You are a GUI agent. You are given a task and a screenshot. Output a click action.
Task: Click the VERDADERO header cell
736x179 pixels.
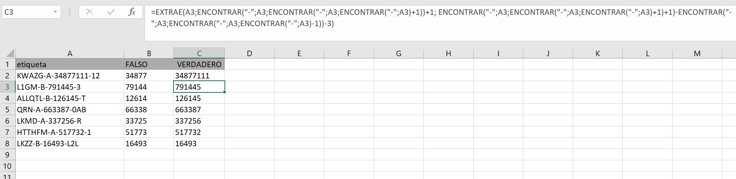[x=199, y=64]
